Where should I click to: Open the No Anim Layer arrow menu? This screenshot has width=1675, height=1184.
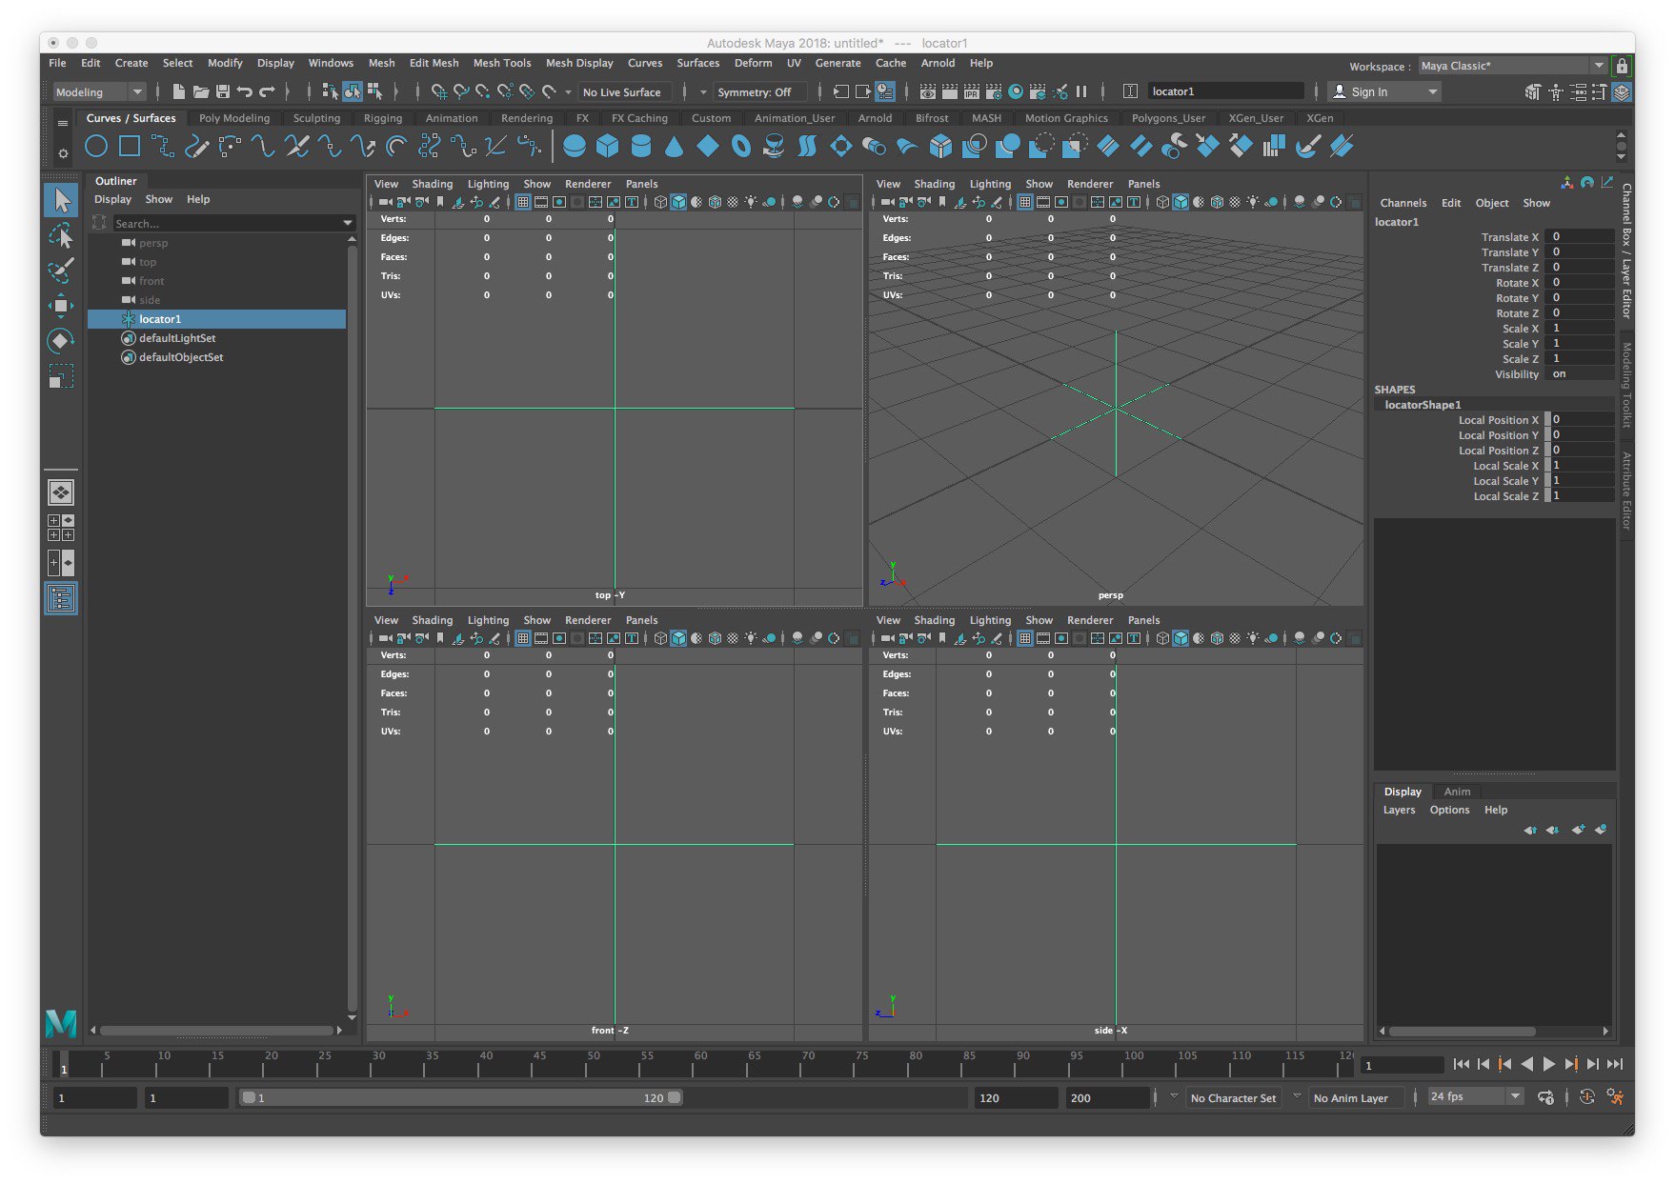pos(1297,1096)
